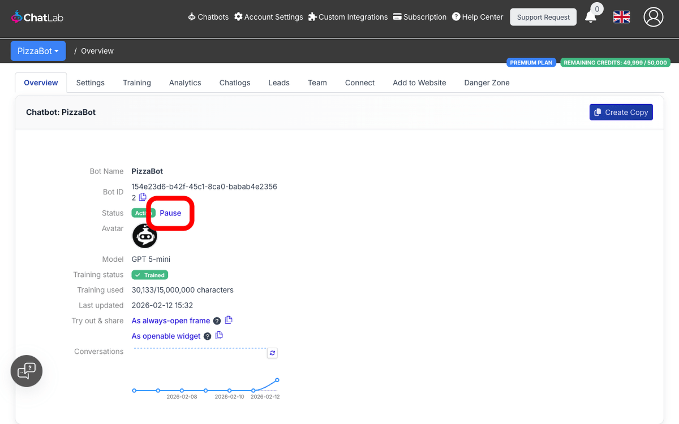Refresh the Conversations chart
The height and width of the screenshot is (424, 679).
click(x=272, y=353)
